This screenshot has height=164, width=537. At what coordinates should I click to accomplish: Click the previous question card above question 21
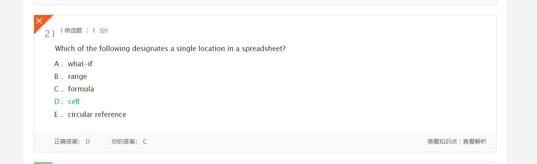tap(265, 2)
